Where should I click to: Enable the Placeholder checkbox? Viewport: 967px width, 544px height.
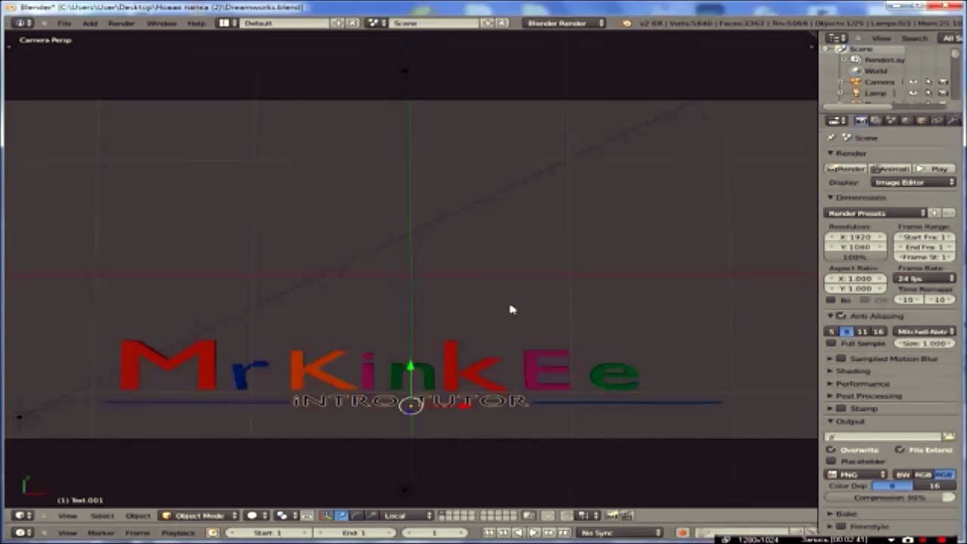(x=832, y=461)
